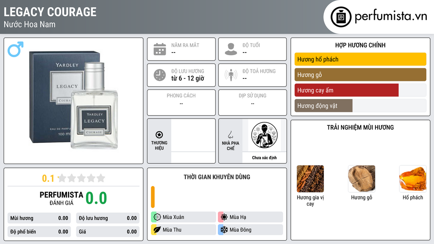Click the green 0.0 Perfumista score
This screenshot has width=434, height=244.
pyautogui.click(x=96, y=198)
